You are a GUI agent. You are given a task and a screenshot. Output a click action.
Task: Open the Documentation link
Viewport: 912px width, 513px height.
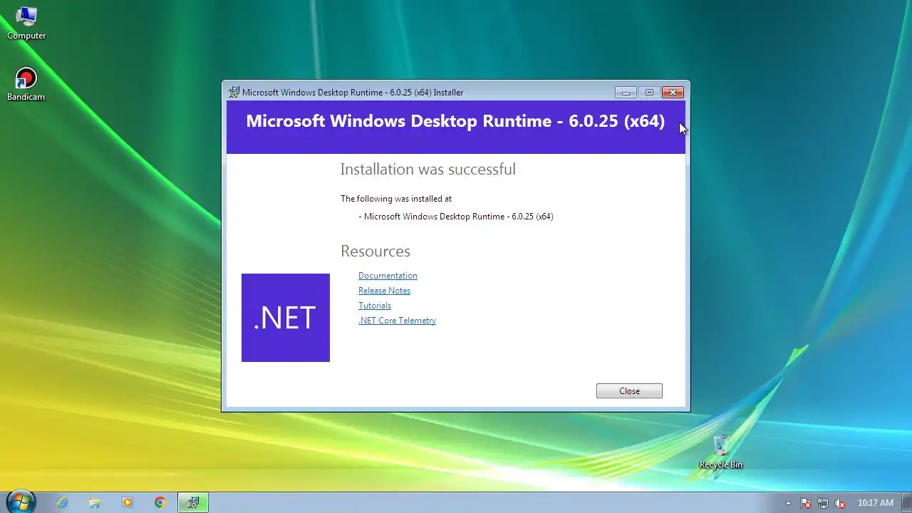click(x=388, y=276)
